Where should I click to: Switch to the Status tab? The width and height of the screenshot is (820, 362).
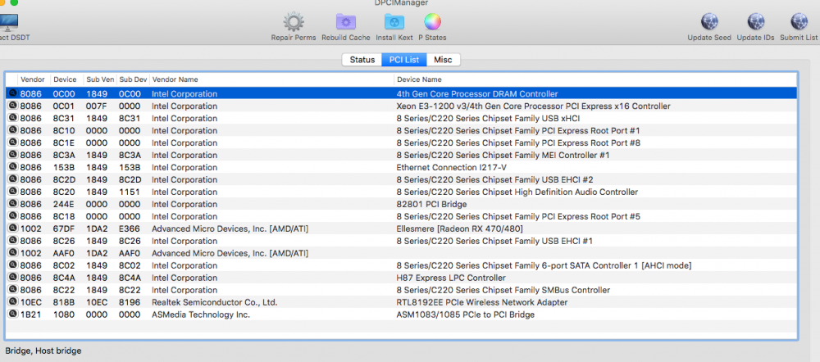tap(362, 60)
